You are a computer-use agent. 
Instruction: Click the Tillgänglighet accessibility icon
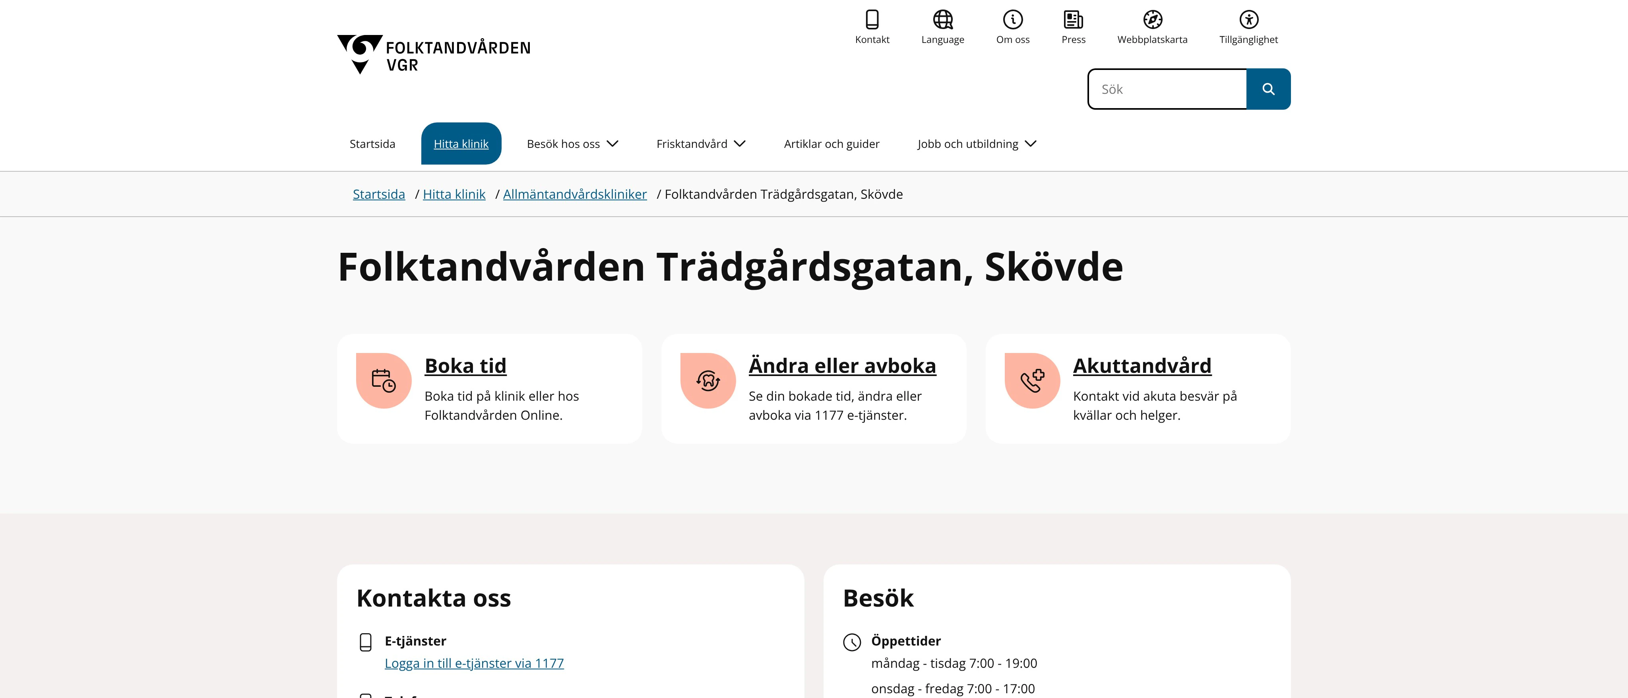tap(1249, 19)
